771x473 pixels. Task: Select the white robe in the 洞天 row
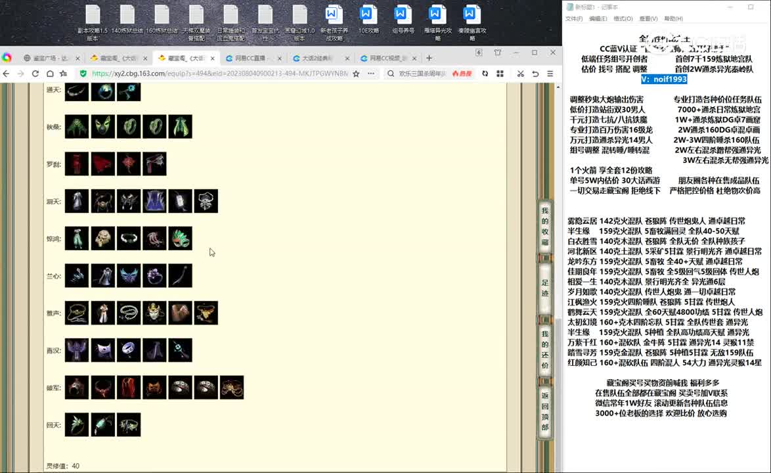point(77,201)
